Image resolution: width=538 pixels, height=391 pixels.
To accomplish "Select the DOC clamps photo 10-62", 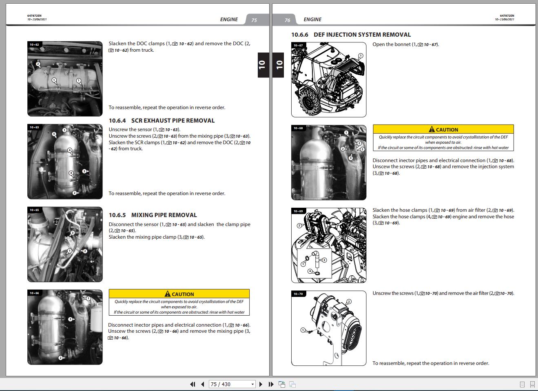I will click(x=65, y=79).
